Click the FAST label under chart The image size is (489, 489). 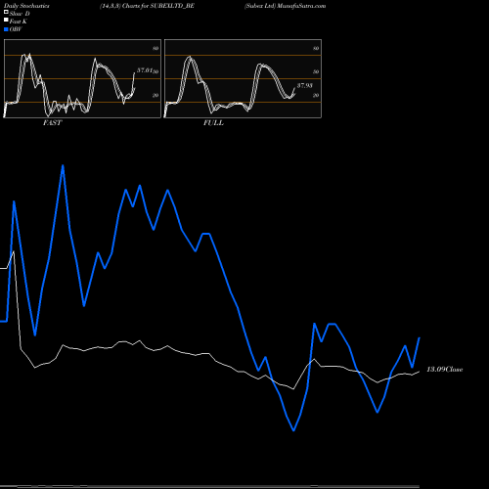pos(52,122)
